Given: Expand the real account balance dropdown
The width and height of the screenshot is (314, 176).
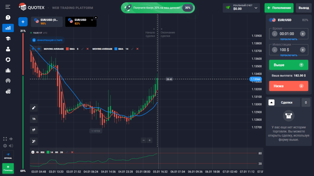Looking at the screenshot, I should pos(256,8).
